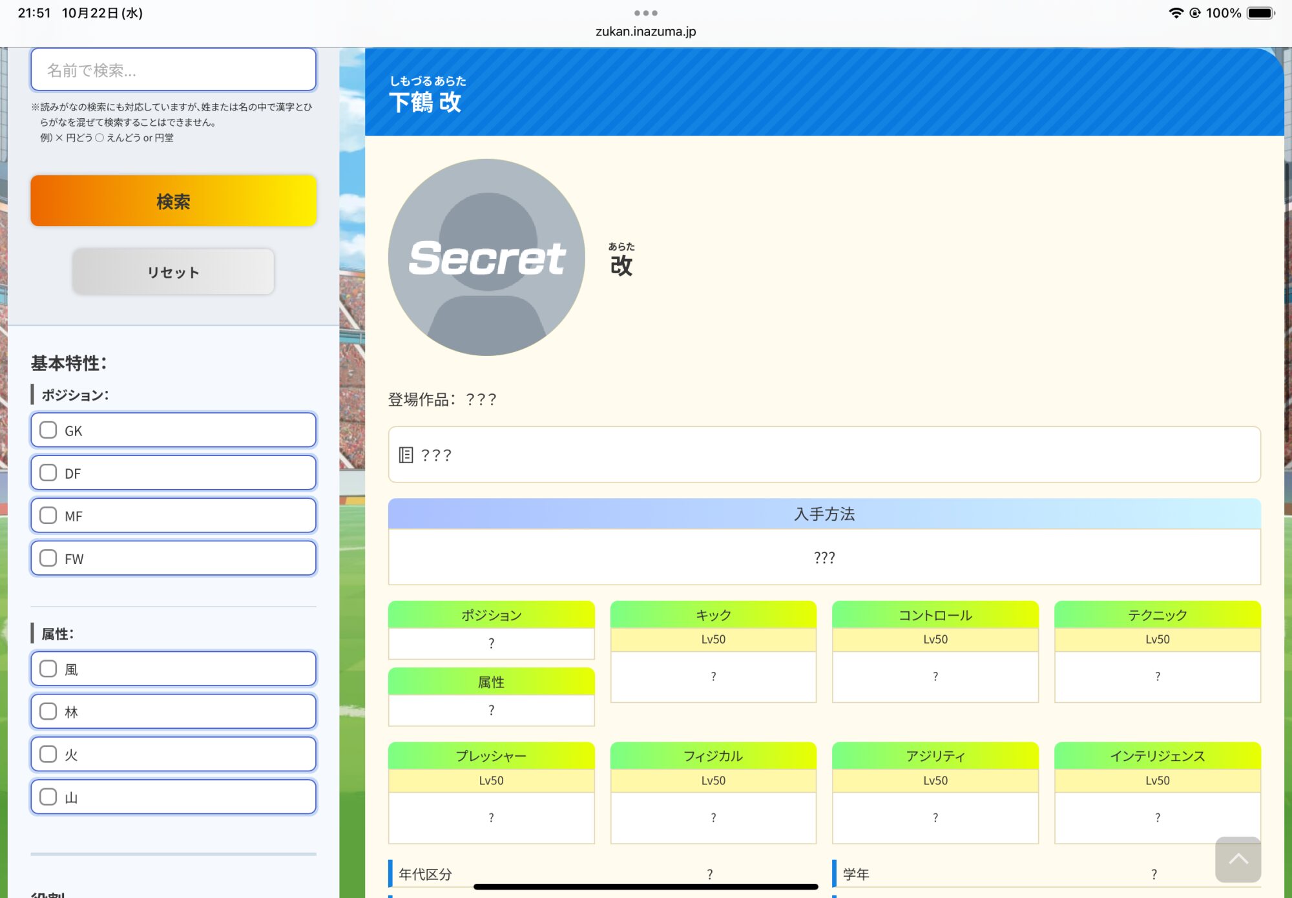Tap the zukan.inazuma.jp address bar
Image resolution: width=1292 pixels, height=898 pixels.
645,31
